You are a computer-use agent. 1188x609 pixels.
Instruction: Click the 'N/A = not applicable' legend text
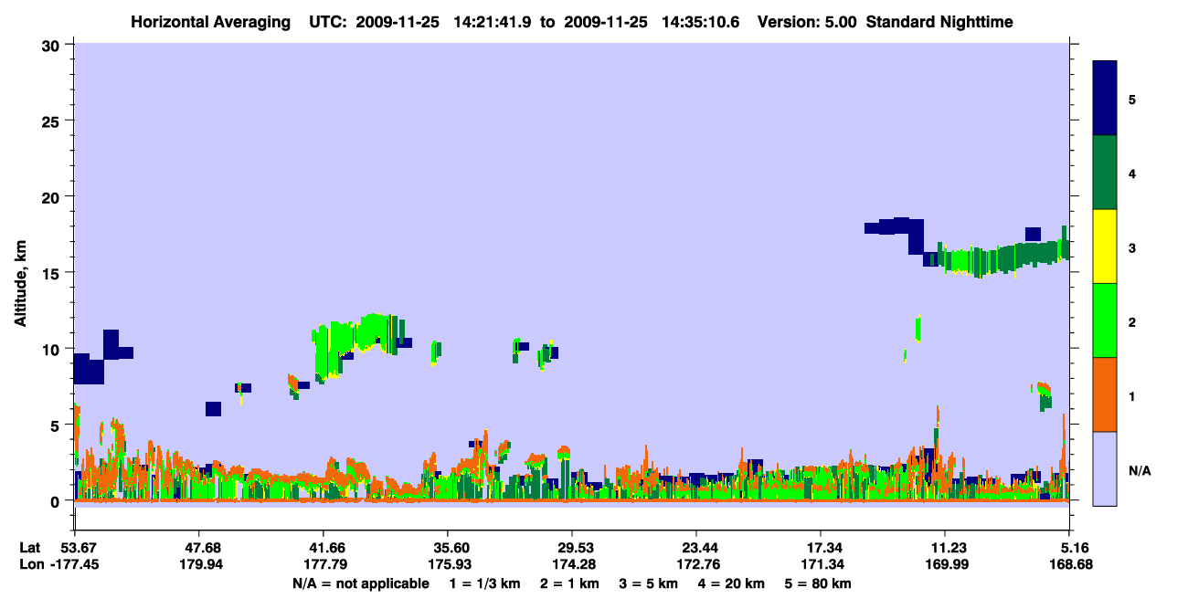tap(361, 583)
